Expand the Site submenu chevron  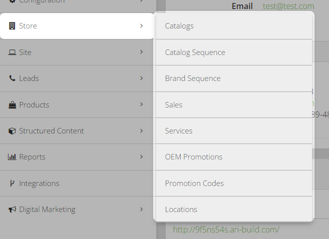tap(141, 52)
